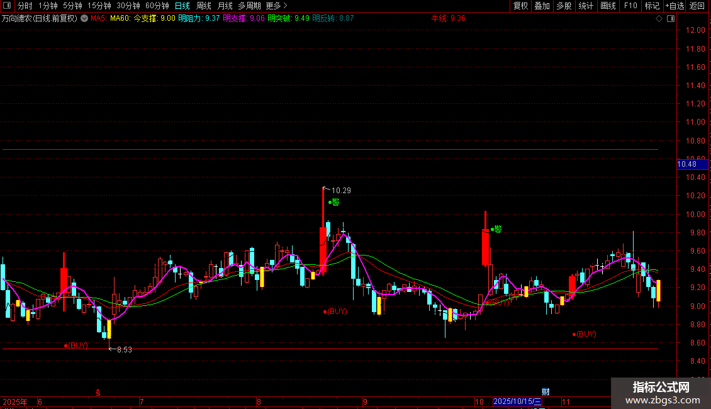
Task: Open the F10 company info
Action: coord(630,6)
